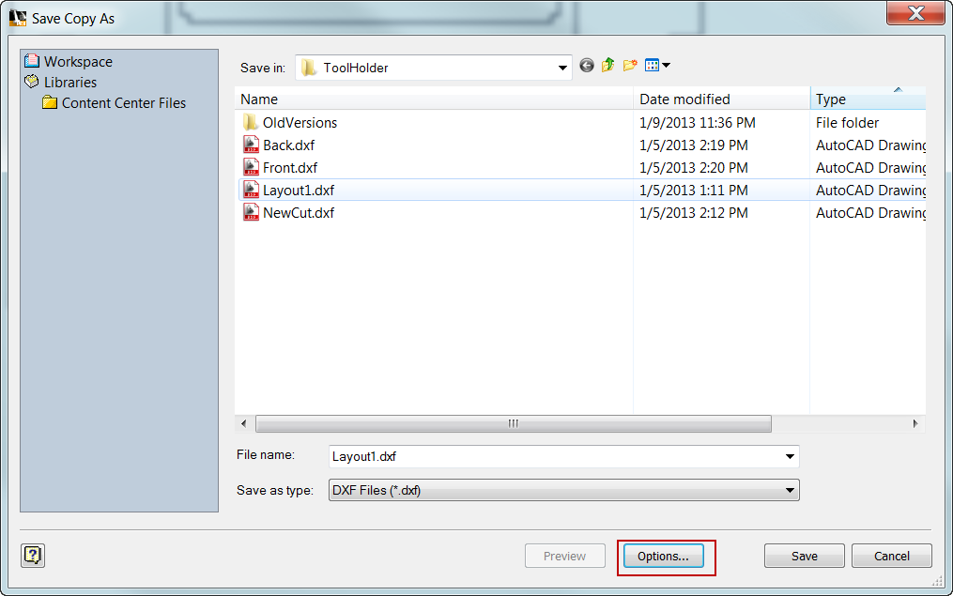Create a new folder using toolbar icon

tap(630, 67)
